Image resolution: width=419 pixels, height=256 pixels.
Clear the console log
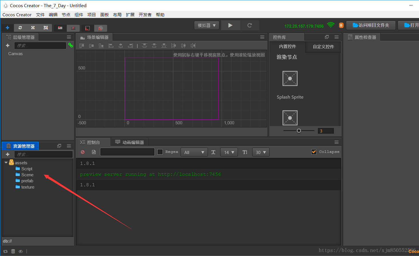83,152
